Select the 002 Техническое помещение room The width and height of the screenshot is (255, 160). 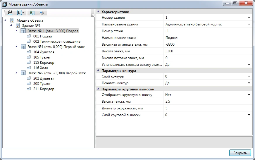click(x=57, y=42)
